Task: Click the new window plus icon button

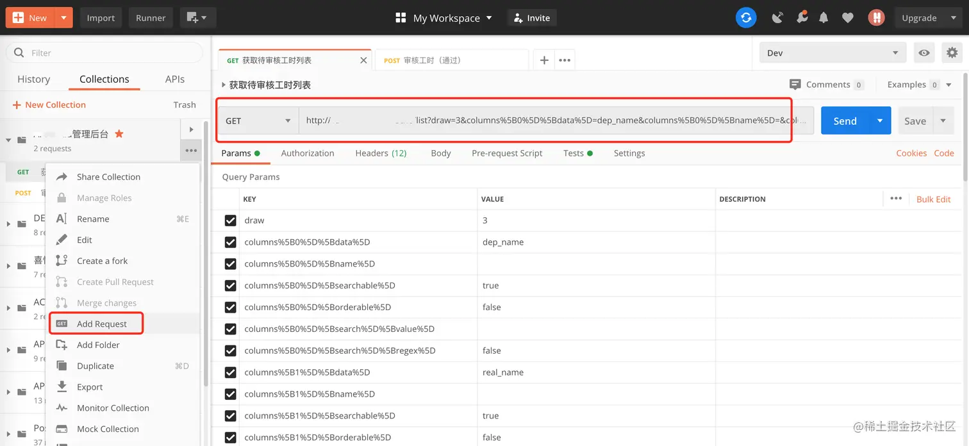Action: (197, 18)
